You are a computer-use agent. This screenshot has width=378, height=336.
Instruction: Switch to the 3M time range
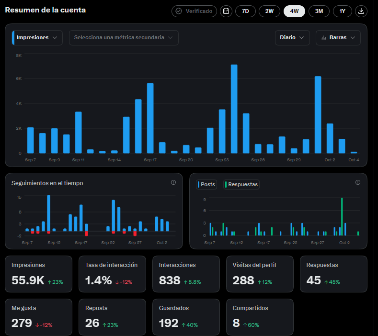point(319,11)
